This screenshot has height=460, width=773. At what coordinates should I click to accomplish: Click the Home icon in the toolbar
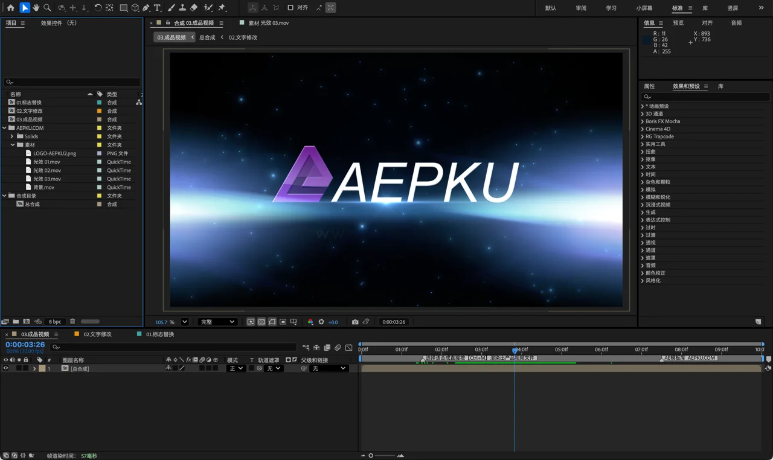10,8
